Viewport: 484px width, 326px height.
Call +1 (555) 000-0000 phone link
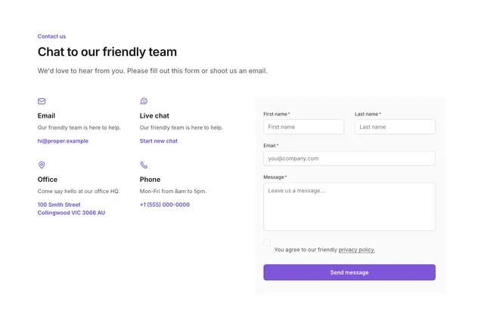(165, 205)
